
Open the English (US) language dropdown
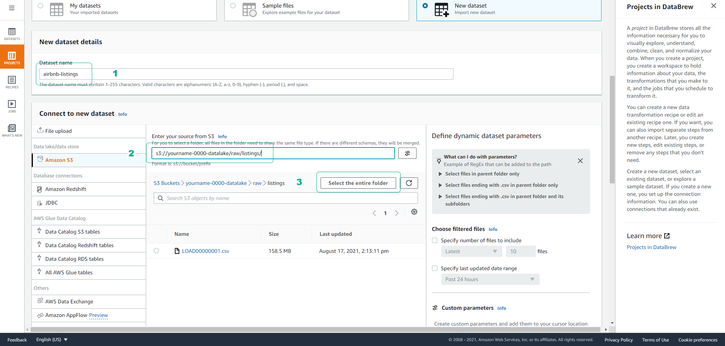click(52, 340)
